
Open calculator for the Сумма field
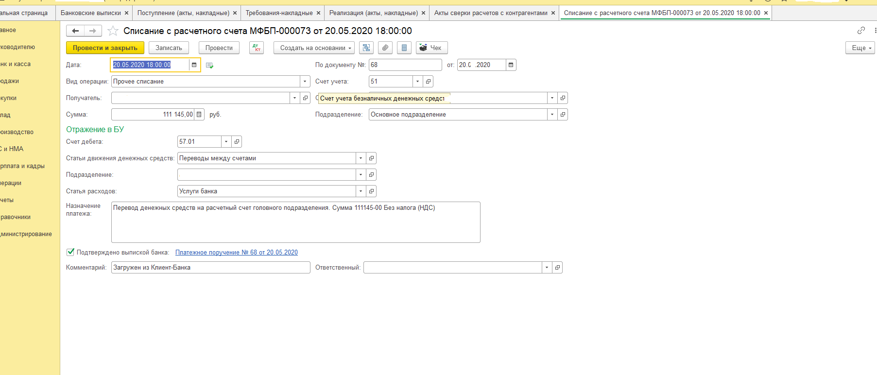[199, 114]
